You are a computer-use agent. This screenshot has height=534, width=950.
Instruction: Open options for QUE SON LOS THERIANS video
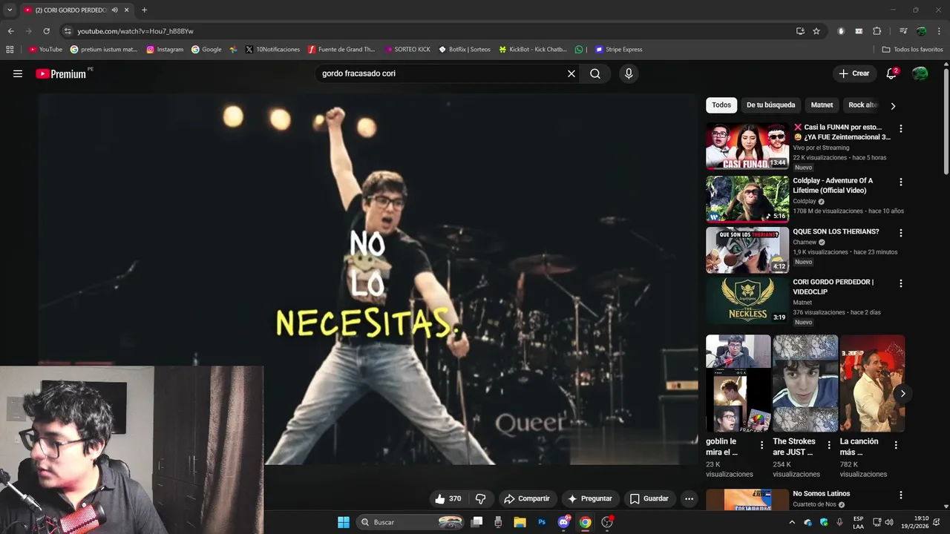[x=901, y=233]
